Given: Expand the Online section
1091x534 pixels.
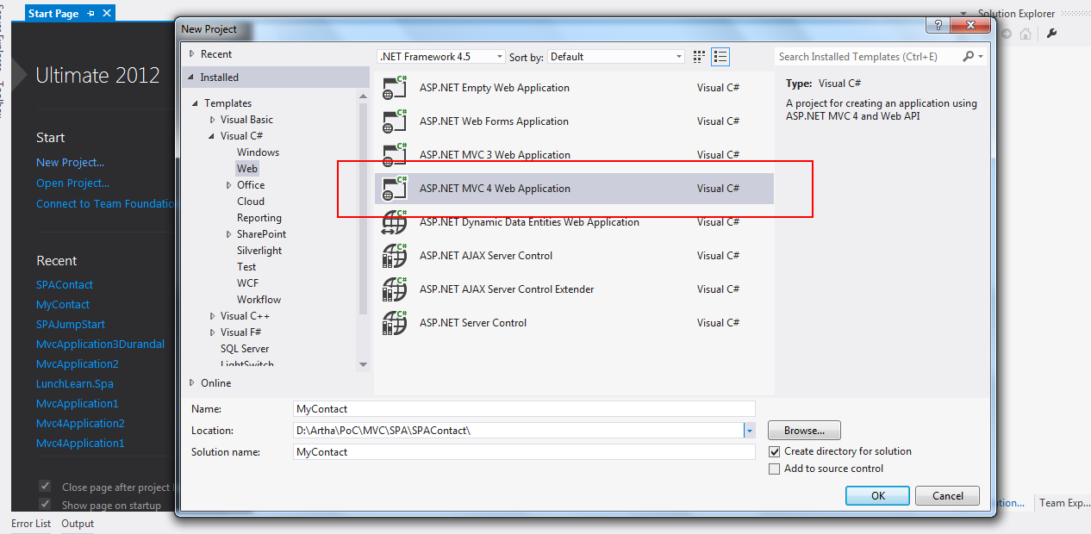Looking at the screenshot, I should [x=192, y=383].
